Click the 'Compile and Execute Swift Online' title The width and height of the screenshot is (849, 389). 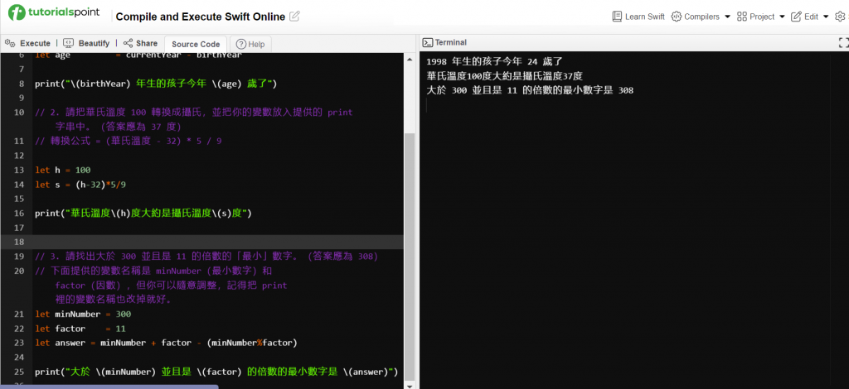pos(201,17)
